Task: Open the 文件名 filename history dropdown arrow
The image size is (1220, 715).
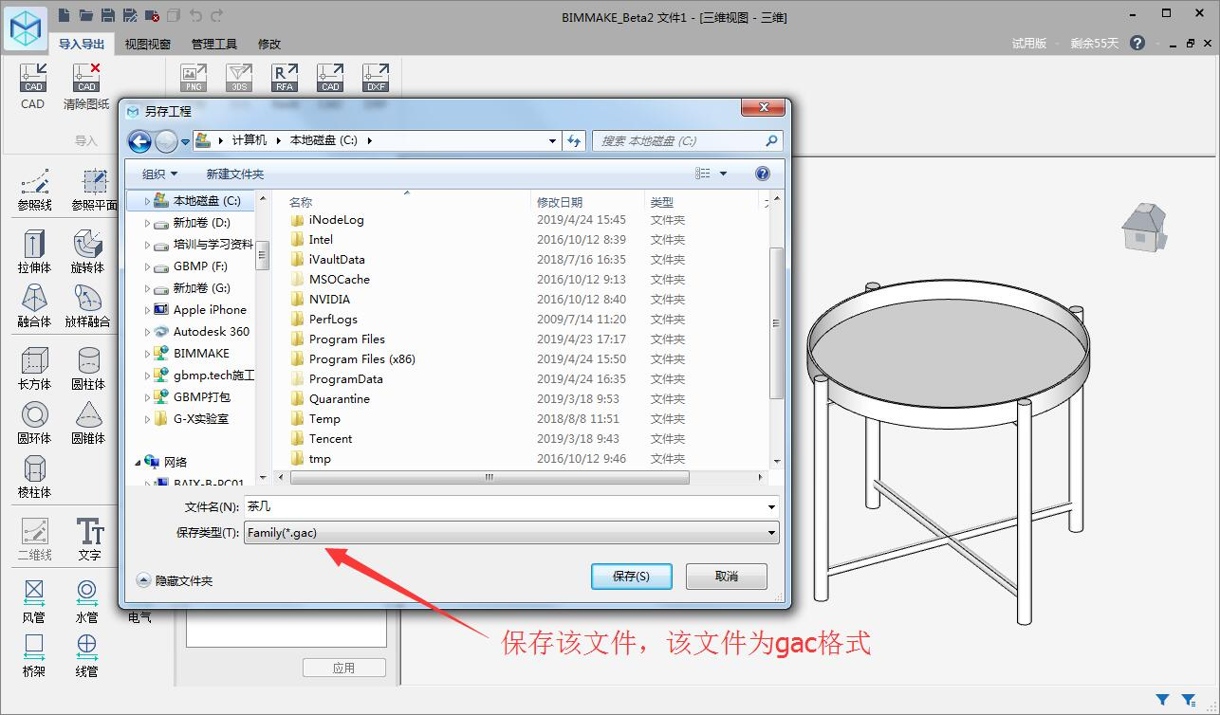Action: click(x=770, y=507)
